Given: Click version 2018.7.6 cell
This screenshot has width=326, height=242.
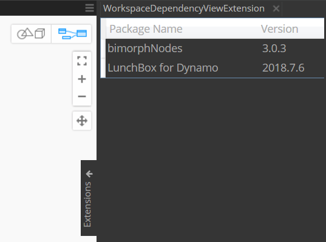Looking at the screenshot, I should point(283,68).
